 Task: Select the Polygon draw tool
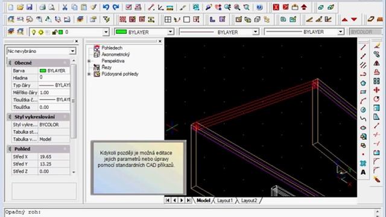pos(363,83)
